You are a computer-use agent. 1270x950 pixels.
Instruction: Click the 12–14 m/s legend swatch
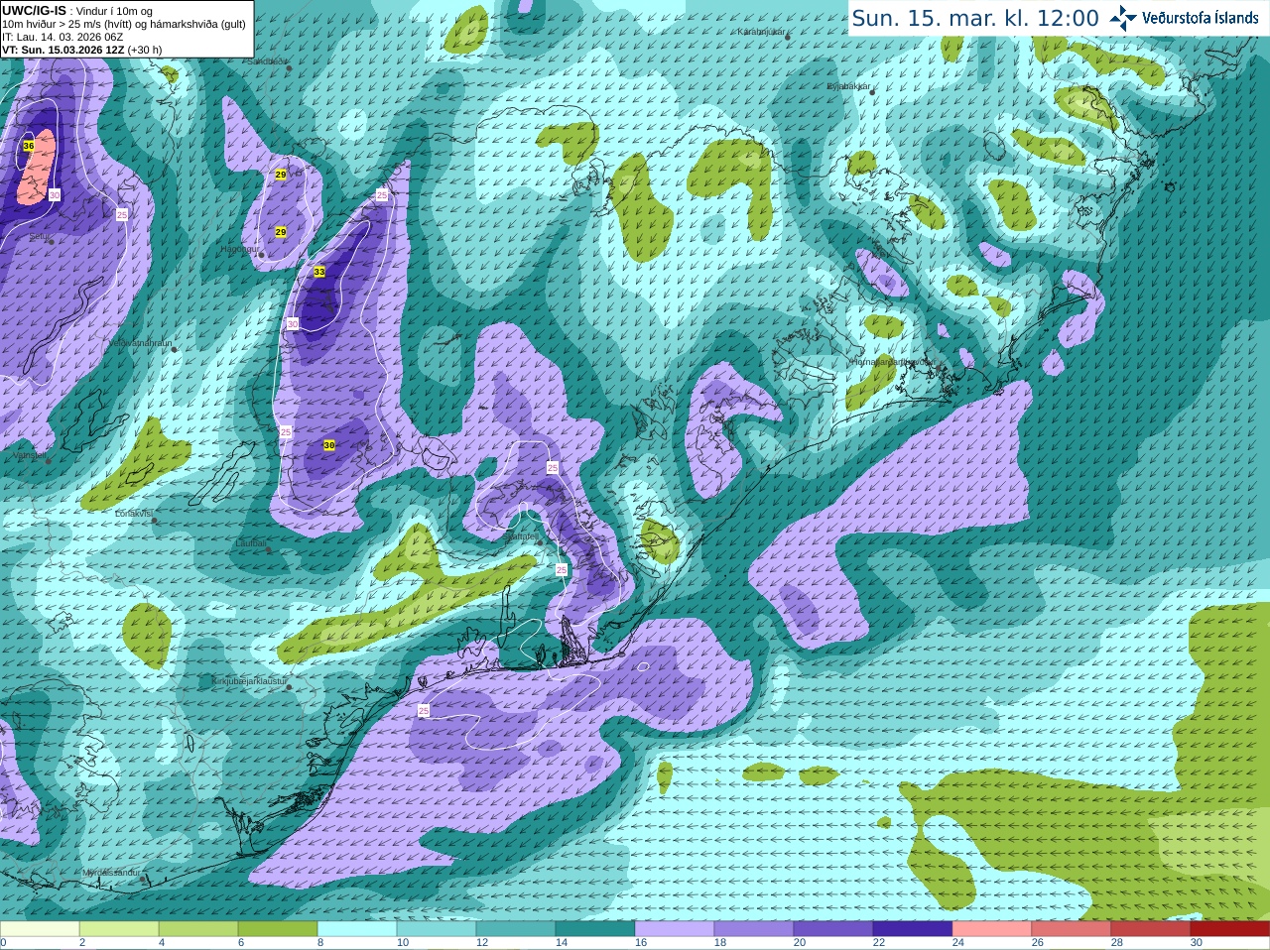[516, 929]
